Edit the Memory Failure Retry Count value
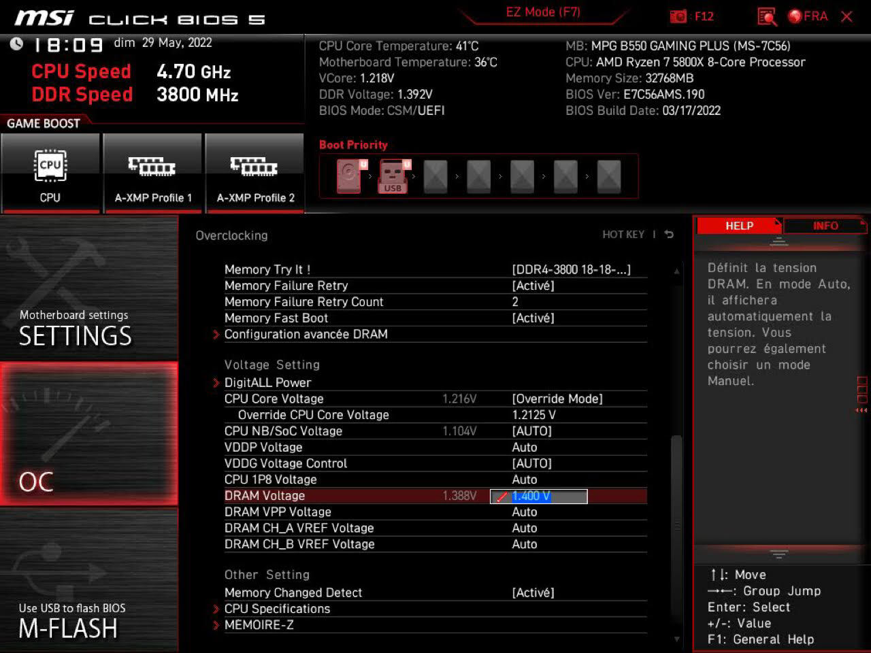 [515, 301]
